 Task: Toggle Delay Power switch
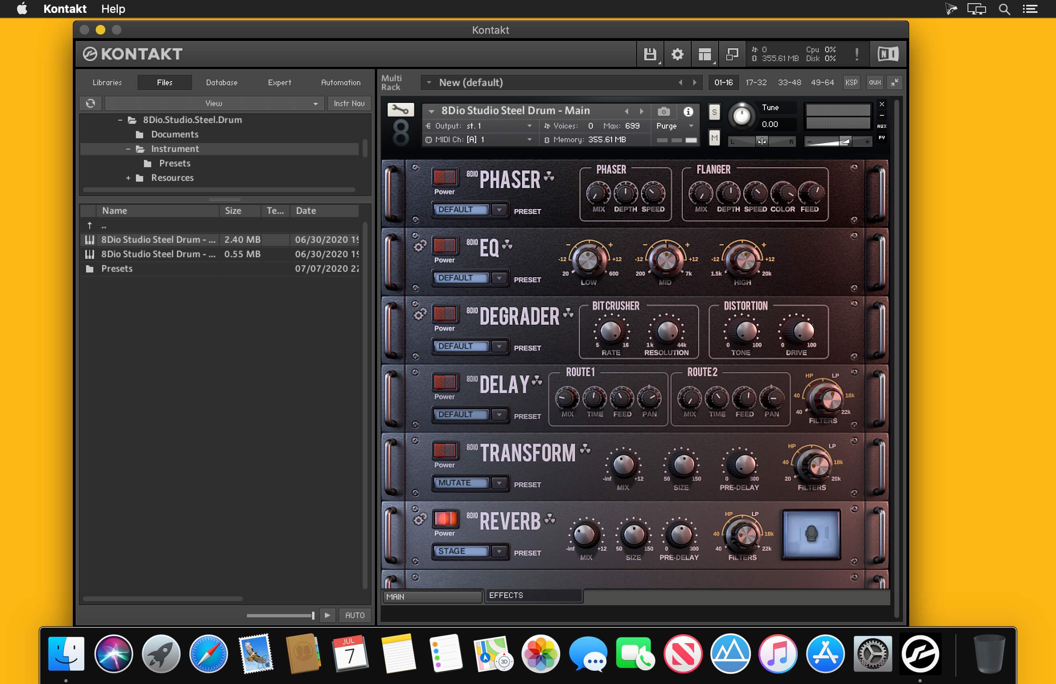(x=445, y=382)
